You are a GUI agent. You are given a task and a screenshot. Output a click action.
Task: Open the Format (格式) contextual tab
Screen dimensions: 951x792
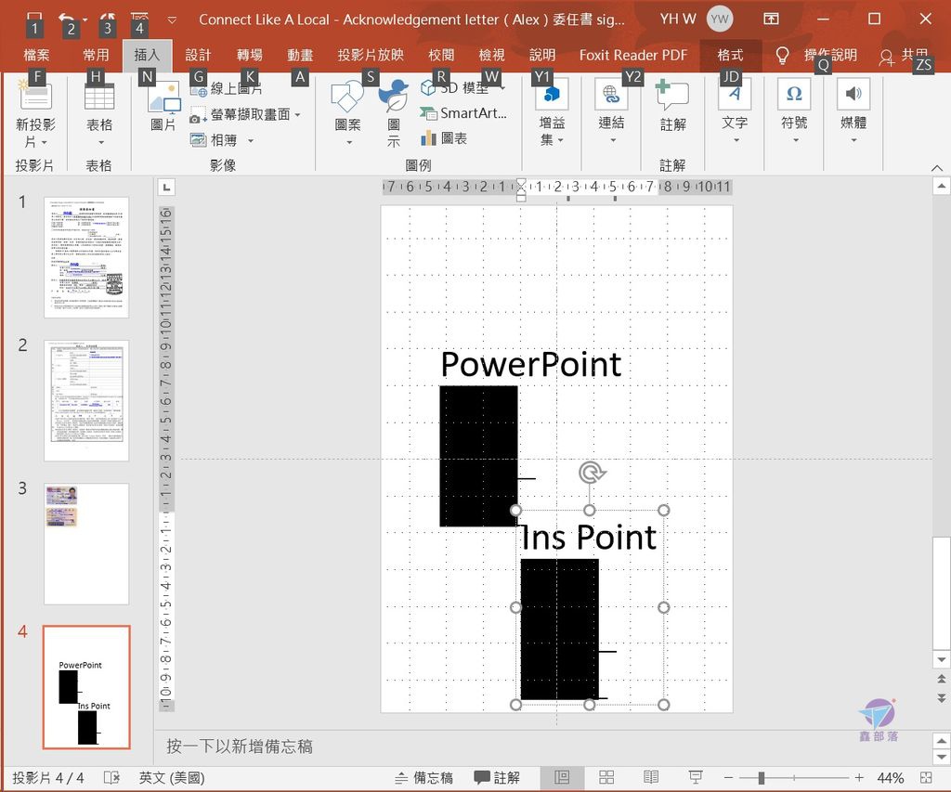coord(730,55)
